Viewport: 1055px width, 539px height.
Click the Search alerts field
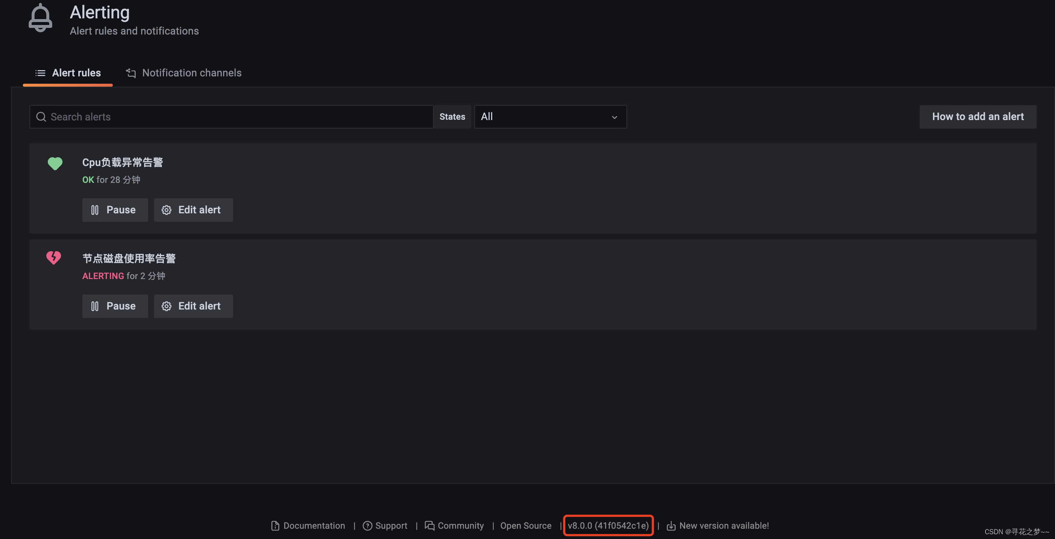point(231,117)
